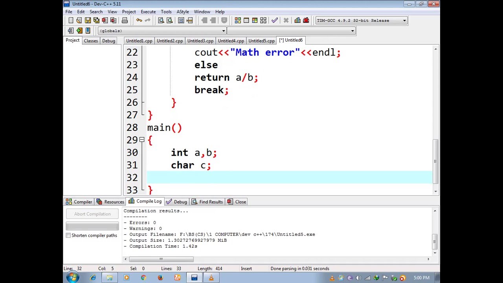Image resolution: width=503 pixels, height=283 pixels.
Task: Click the Open file toolbar icon
Action: (79, 20)
